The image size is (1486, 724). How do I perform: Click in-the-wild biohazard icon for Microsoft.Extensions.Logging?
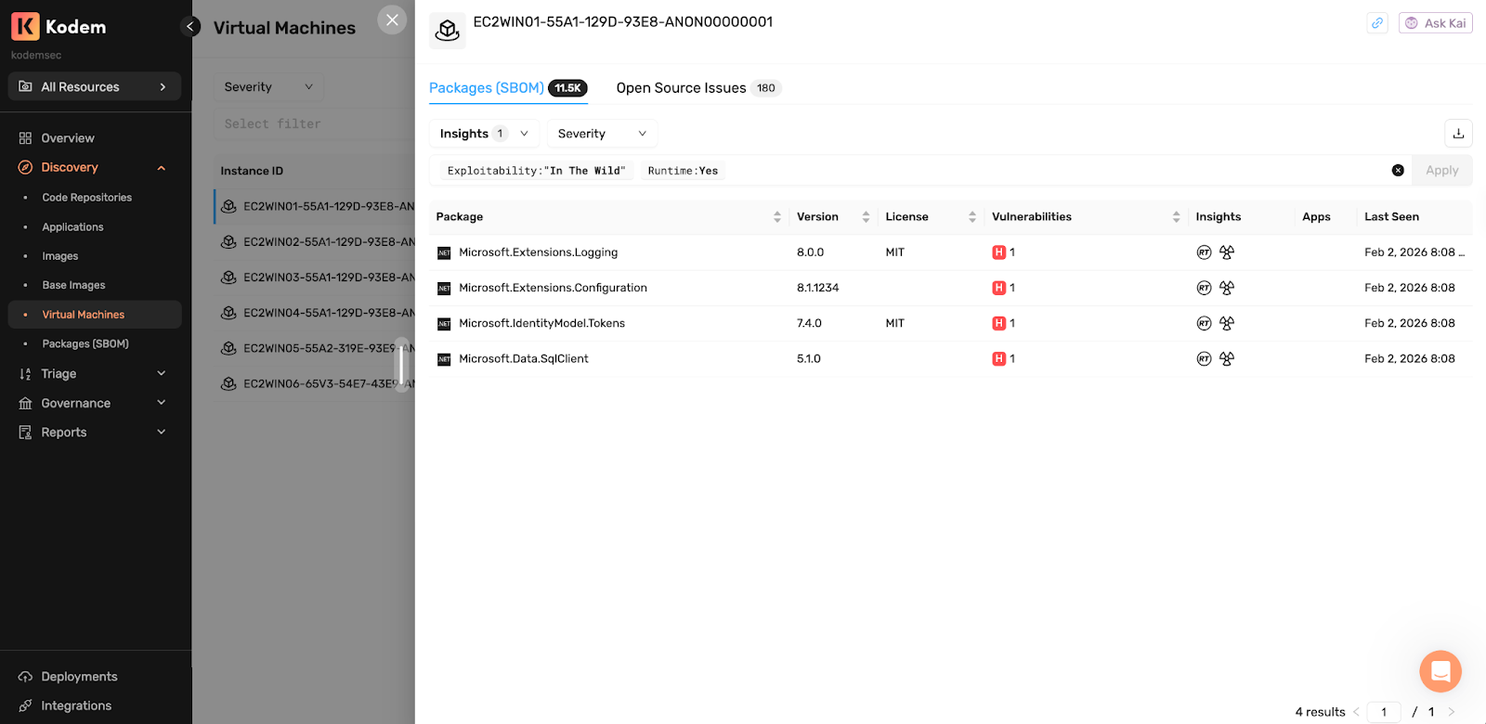[1227, 252]
